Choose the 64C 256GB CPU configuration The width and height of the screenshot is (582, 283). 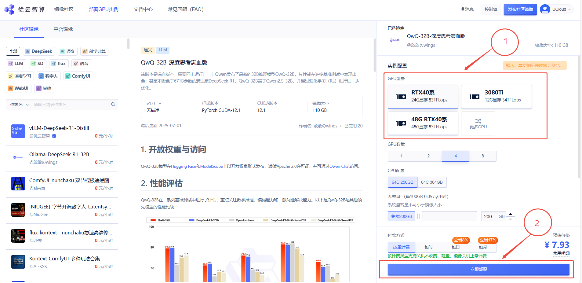coord(402,182)
